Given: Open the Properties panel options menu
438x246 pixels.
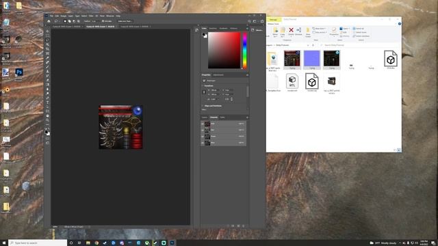Looking at the screenshot, I should pyautogui.click(x=247, y=75).
